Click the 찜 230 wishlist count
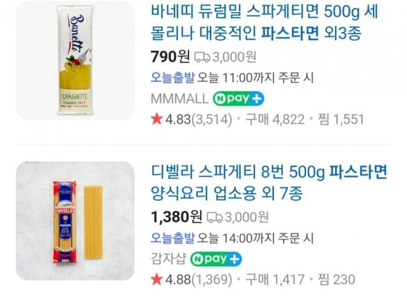Image resolution: width=407 pixels, height=301 pixels. (336, 280)
